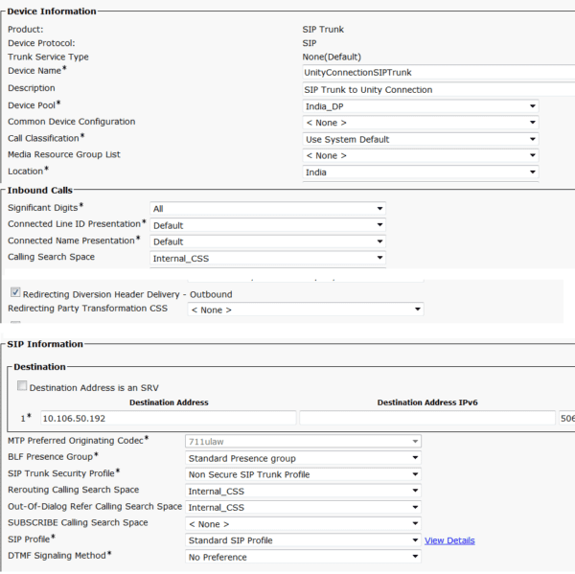Open the BLF Presence Group dropdown

pos(302,458)
